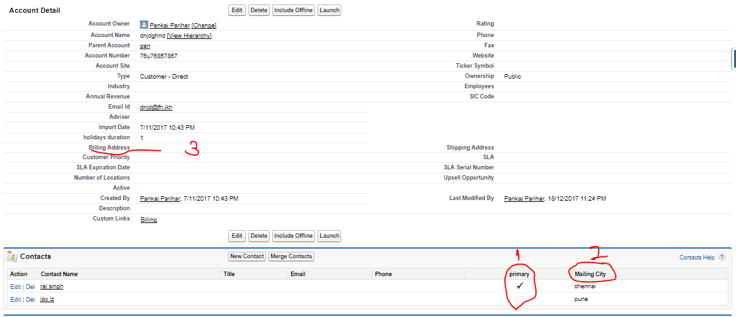Screen dimensions: 736x317
Task: Click the New Contact button
Action: click(247, 256)
